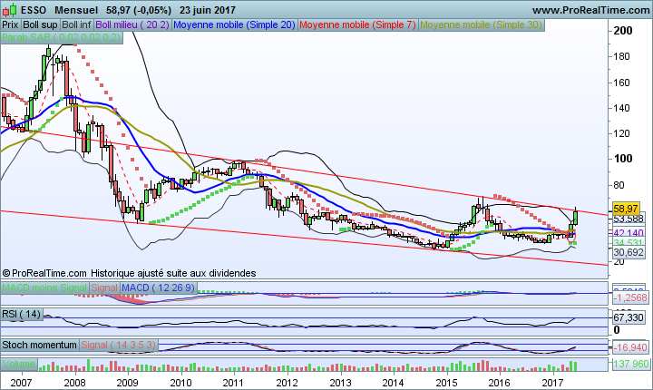Click the MACD (12 26 9) label
653x390 pixels.
pos(159,288)
